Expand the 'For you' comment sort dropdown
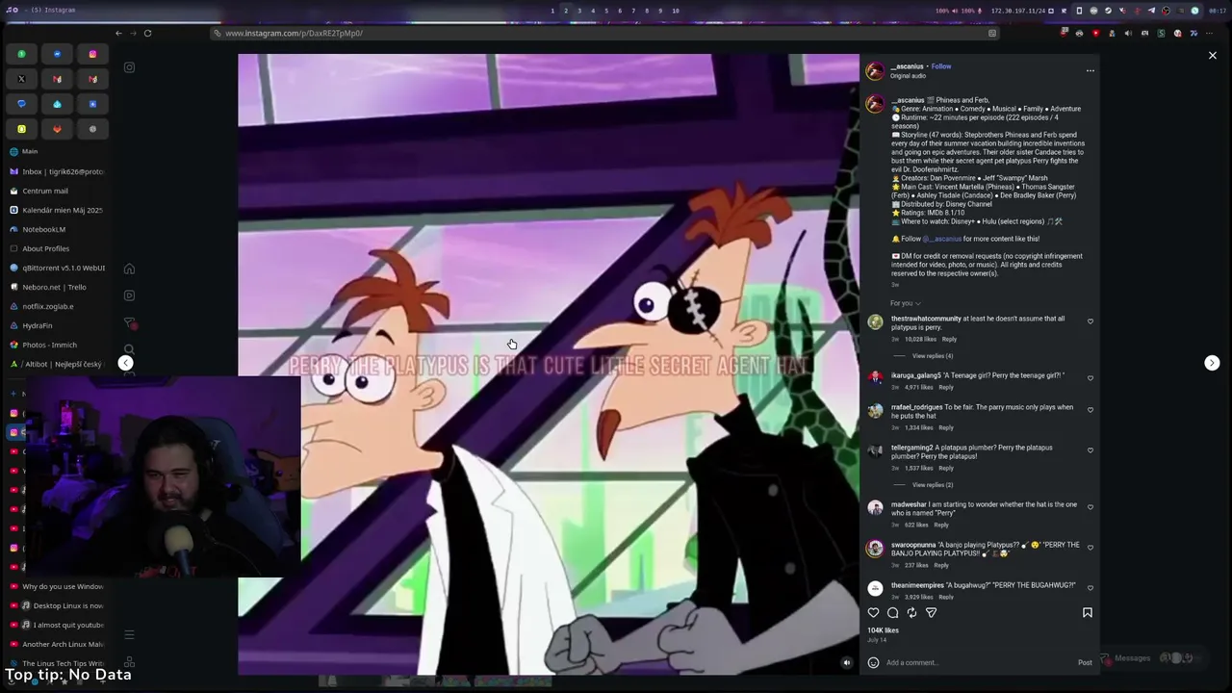 pos(905,303)
